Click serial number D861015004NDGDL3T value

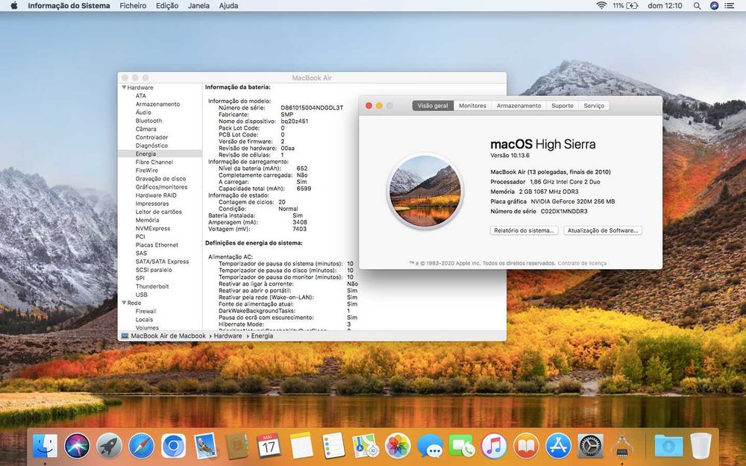(x=312, y=108)
